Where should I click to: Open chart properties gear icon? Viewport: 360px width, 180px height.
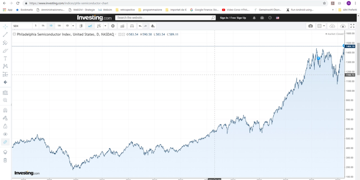click(113, 26)
